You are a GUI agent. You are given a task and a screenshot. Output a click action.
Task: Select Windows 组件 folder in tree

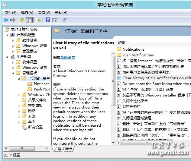pos(38,94)
